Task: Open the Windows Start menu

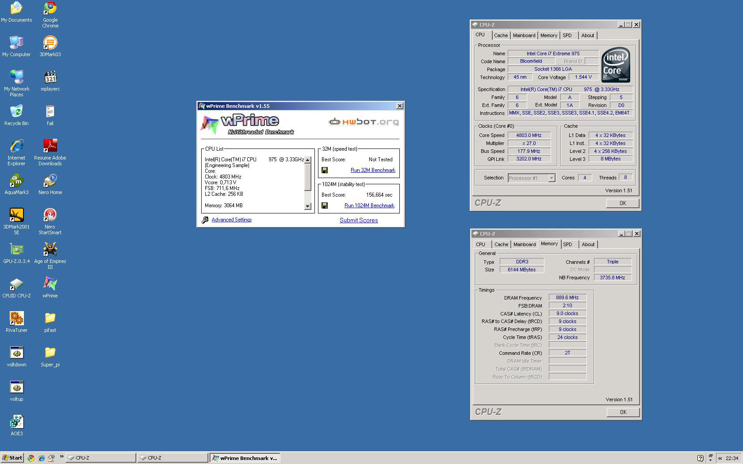Action: click(12, 458)
